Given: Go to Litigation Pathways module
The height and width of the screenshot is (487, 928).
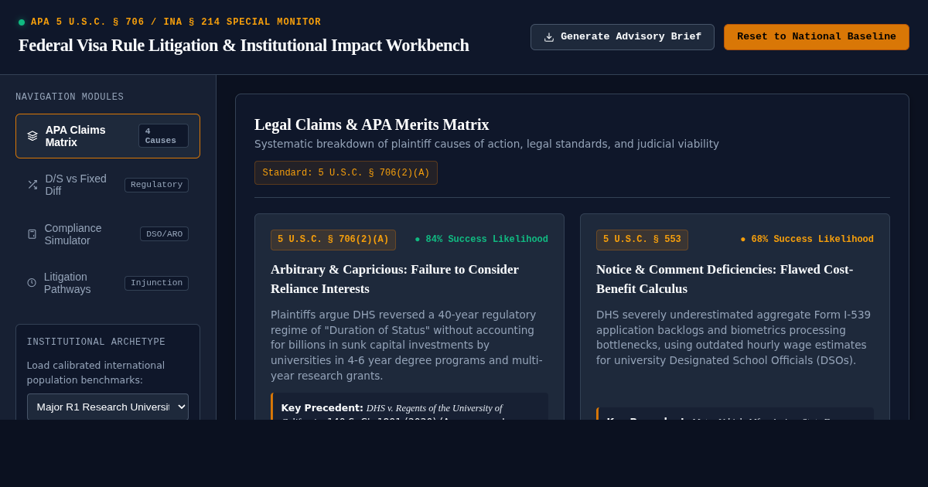Looking at the screenshot, I should (x=107, y=283).
